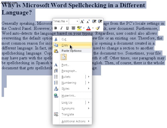Toggle Center alignment in mini toolbar
Image resolution: width=167 pixels, height=128 pixels.
(x=73, y=28)
